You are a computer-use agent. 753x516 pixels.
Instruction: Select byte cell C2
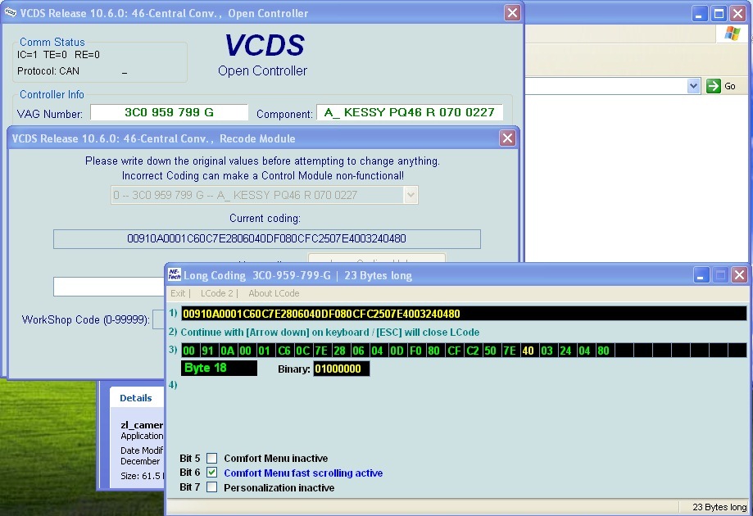click(472, 351)
